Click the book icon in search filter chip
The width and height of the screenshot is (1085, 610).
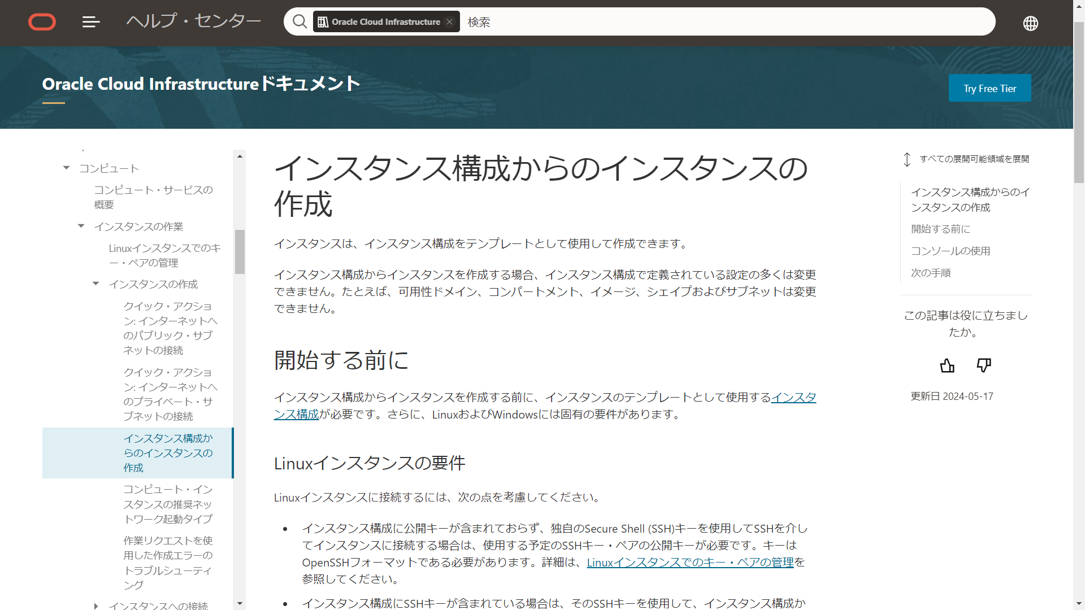pyautogui.click(x=323, y=22)
